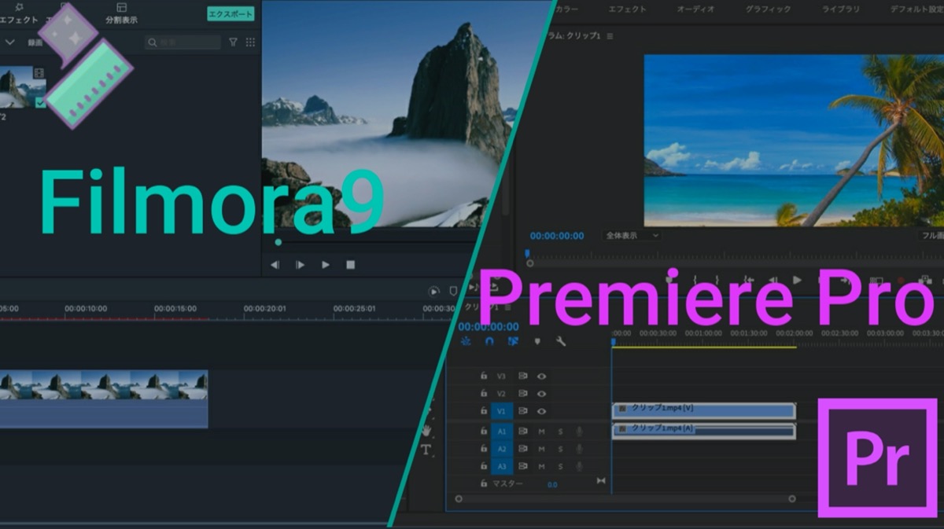Click the Master track expand icon
The width and height of the screenshot is (944, 529).
pos(601,481)
